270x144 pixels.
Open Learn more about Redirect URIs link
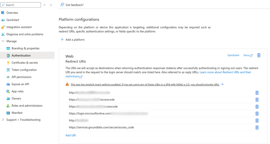[x=225, y=72]
